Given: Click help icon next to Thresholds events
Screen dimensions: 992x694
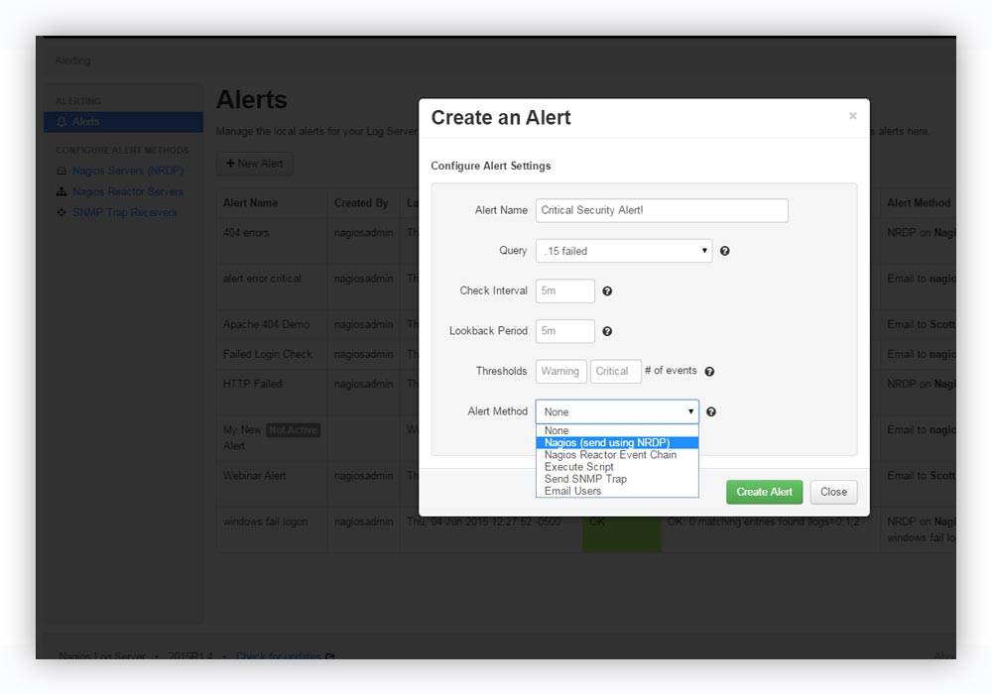Looking at the screenshot, I should coord(710,372).
